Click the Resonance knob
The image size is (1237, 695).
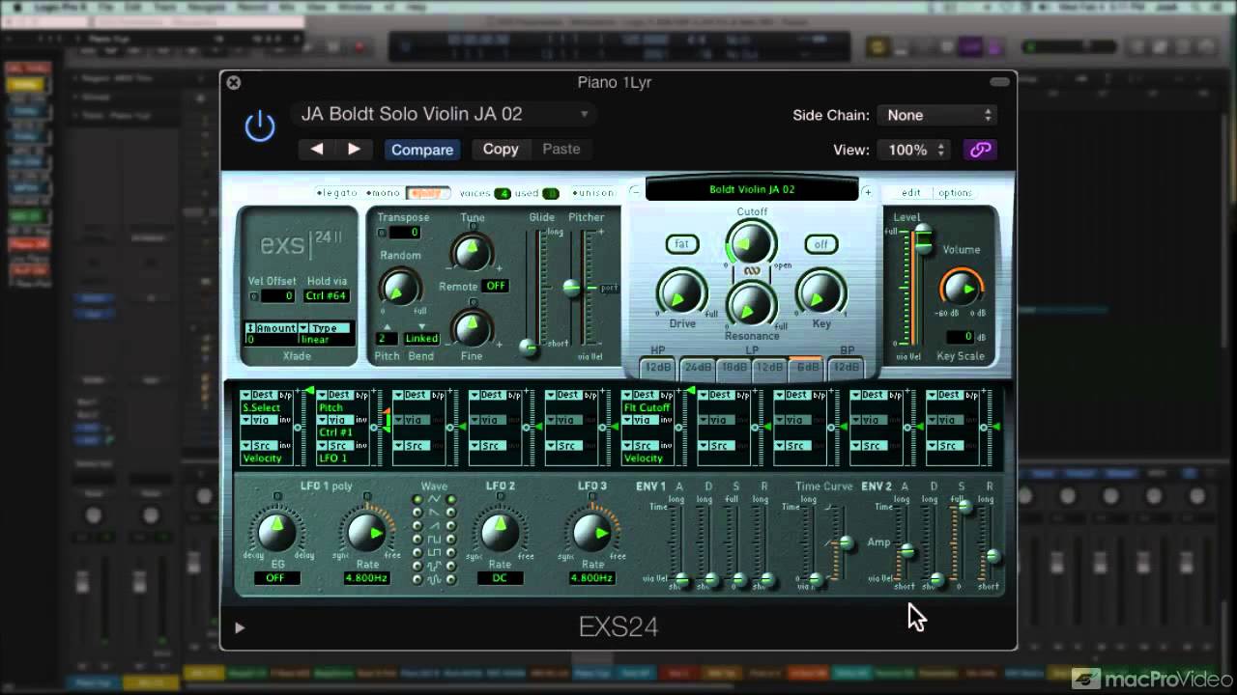(751, 305)
